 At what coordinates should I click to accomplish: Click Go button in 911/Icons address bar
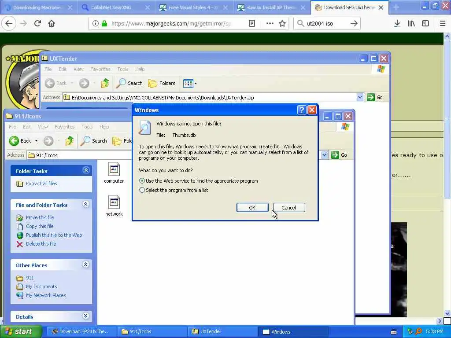coord(340,155)
